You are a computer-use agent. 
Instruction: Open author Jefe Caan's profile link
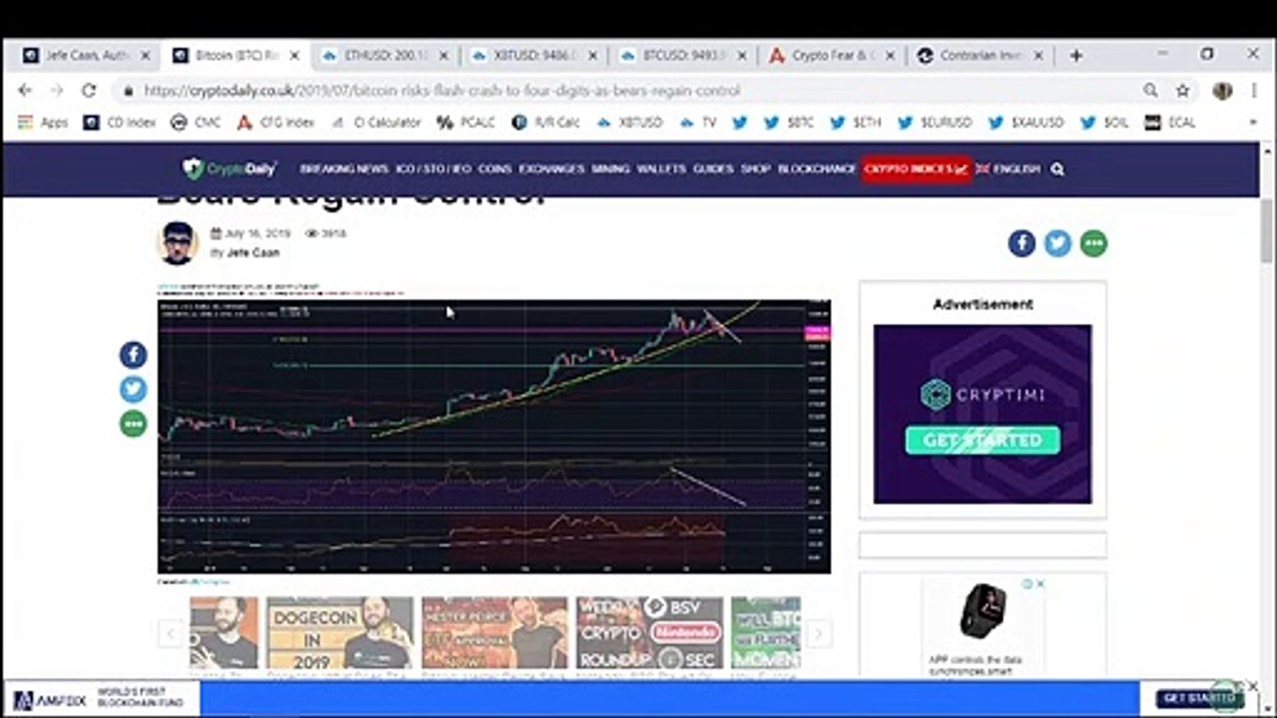pos(253,253)
